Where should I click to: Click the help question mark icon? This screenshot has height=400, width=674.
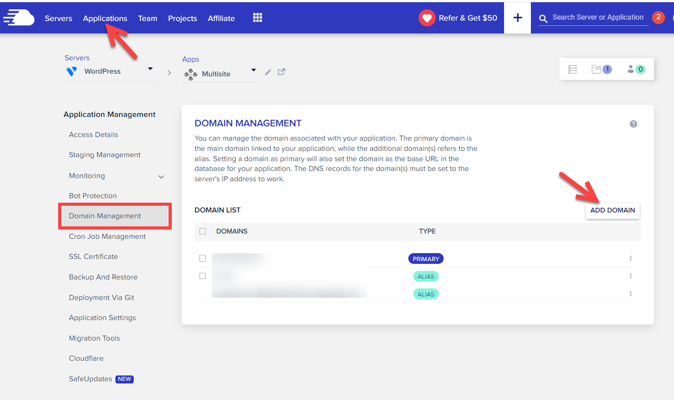(633, 124)
